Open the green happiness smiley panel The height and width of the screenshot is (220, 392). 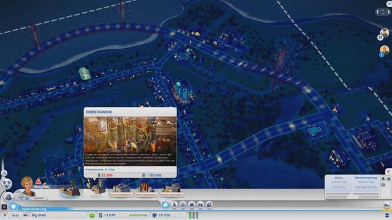click(x=92, y=215)
